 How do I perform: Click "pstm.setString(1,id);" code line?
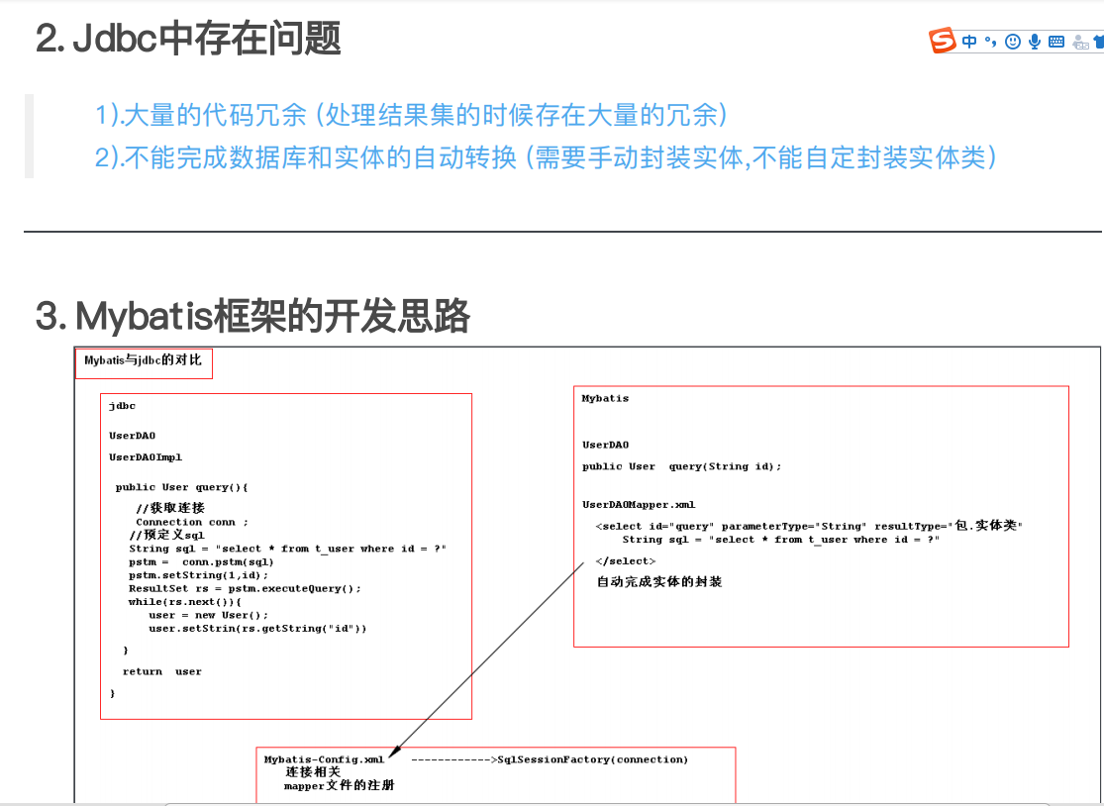click(x=199, y=575)
